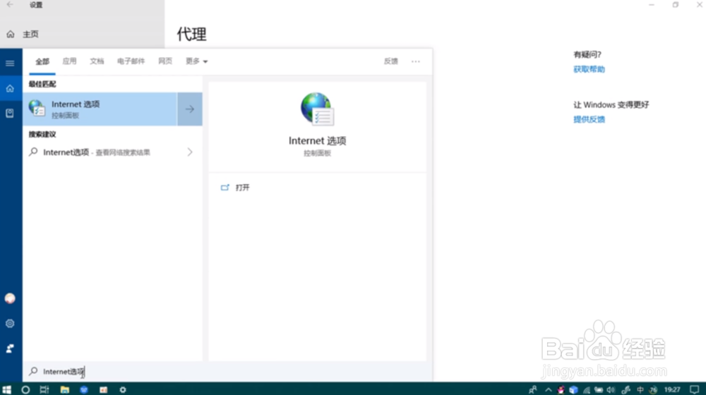Expand the 更多 filter dropdown

[x=197, y=61]
